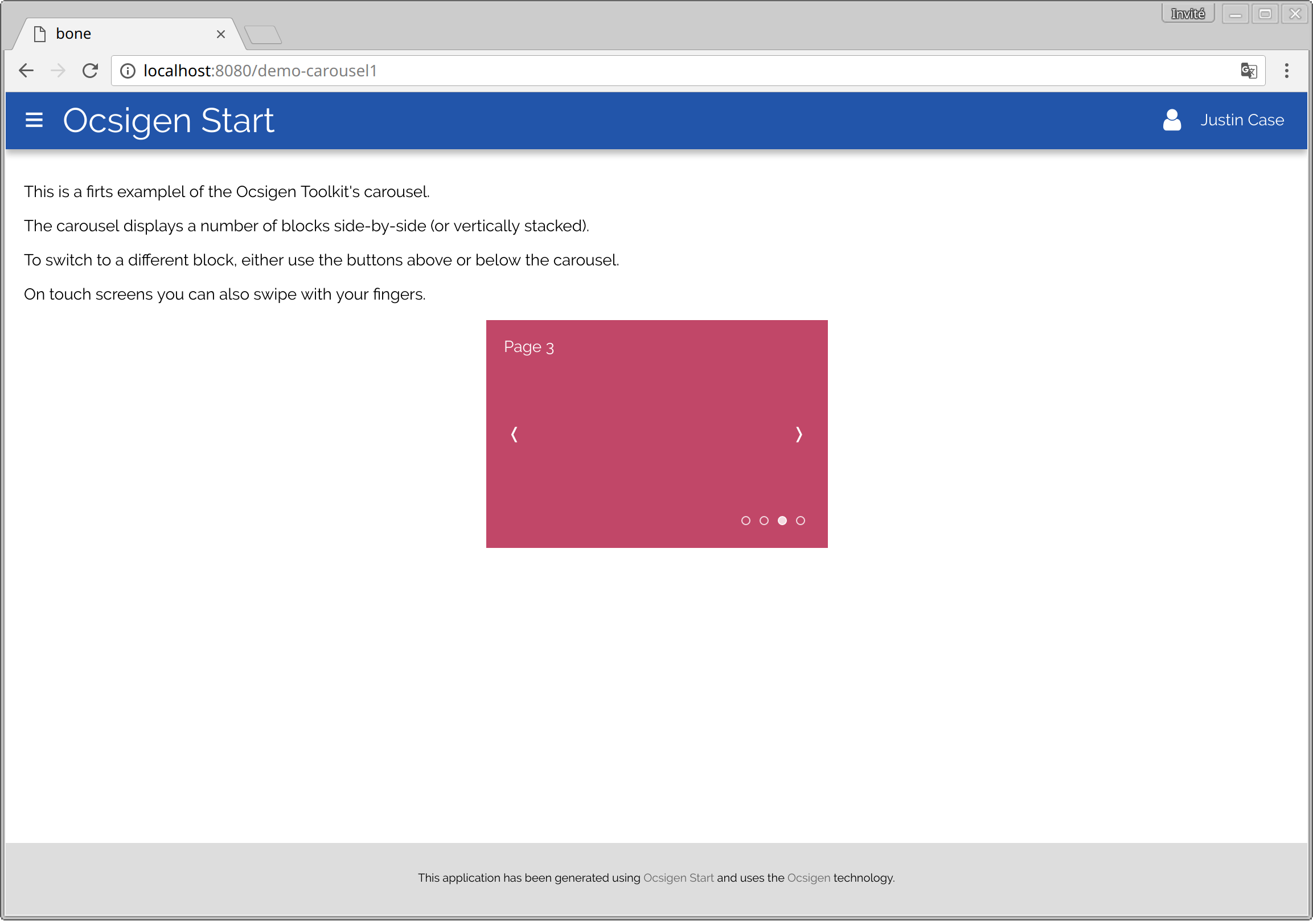Click the page icon on the bone tab
1313x921 pixels.
tap(39, 34)
